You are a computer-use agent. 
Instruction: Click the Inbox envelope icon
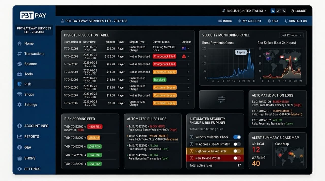220,21
